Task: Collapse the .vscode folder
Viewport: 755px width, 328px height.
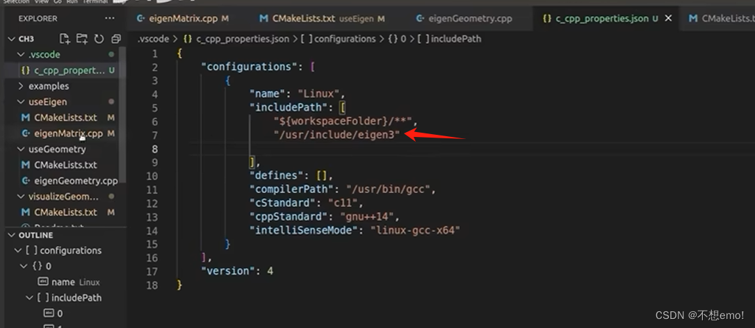Action: pos(21,55)
